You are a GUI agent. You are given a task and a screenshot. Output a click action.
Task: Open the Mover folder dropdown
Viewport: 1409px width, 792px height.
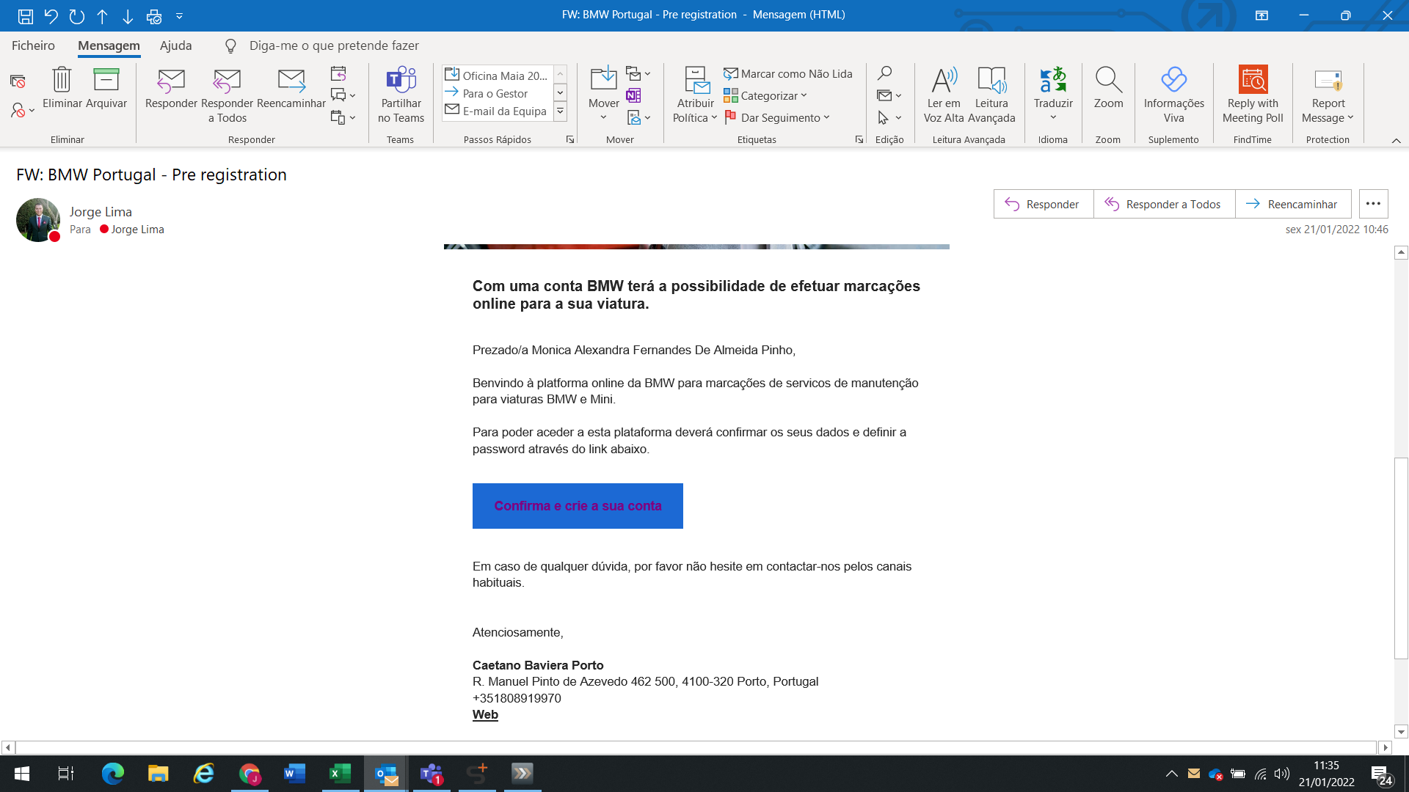[x=604, y=95]
